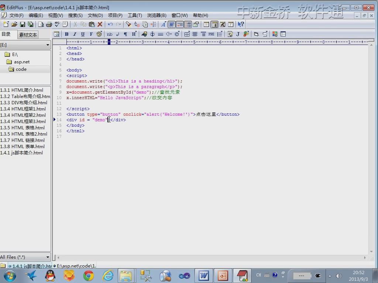The width and height of the screenshot is (378, 283).
Task: Click the Replace icon
Action: point(137,24)
